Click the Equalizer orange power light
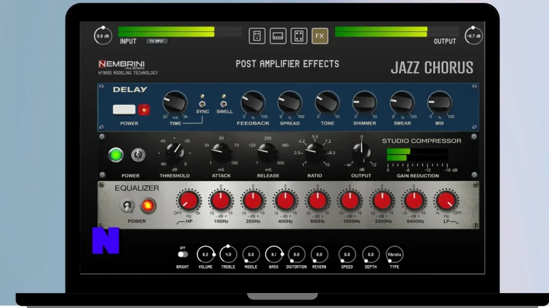This screenshot has width=549, height=308. pos(148,205)
